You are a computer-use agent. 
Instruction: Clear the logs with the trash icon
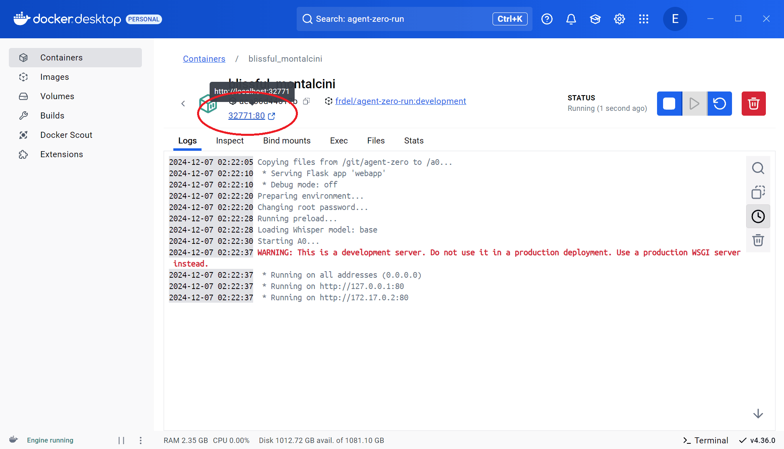point(758,240)
